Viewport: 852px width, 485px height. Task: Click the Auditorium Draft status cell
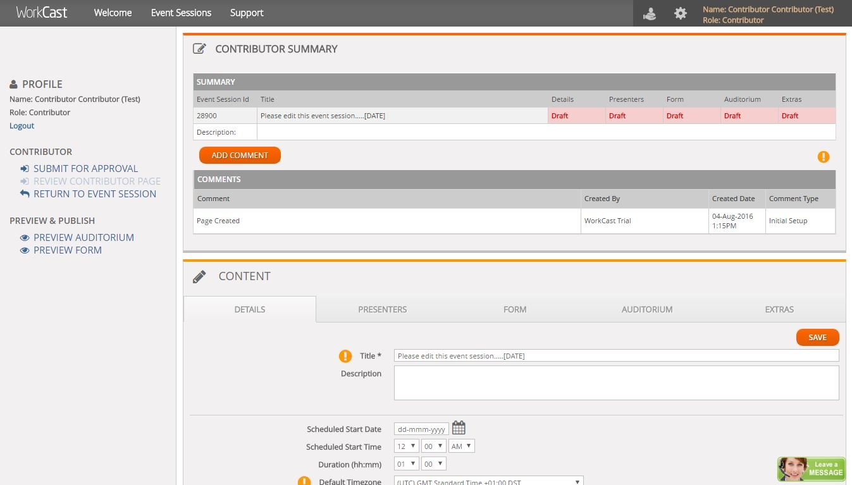click(x=750, y=116)
